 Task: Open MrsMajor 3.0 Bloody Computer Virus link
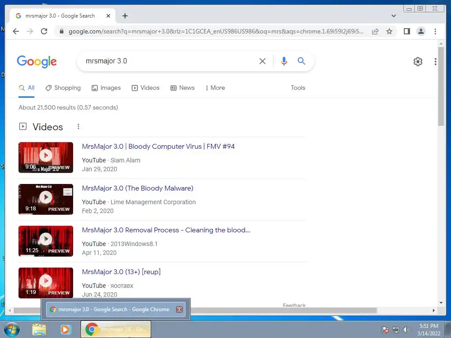point(158,146)
